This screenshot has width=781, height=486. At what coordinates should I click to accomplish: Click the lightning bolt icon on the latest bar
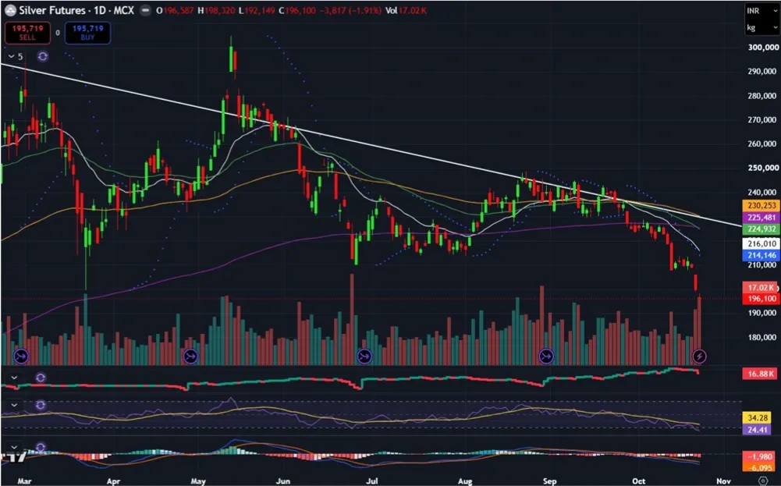tap(699, 356)
